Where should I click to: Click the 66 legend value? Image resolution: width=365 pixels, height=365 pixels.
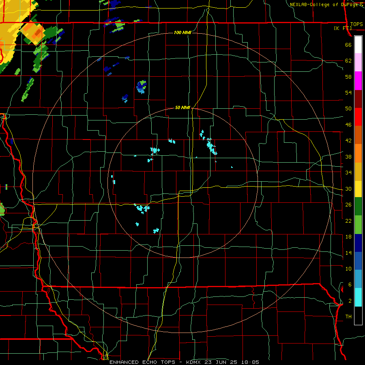click(x=348, y=45)
